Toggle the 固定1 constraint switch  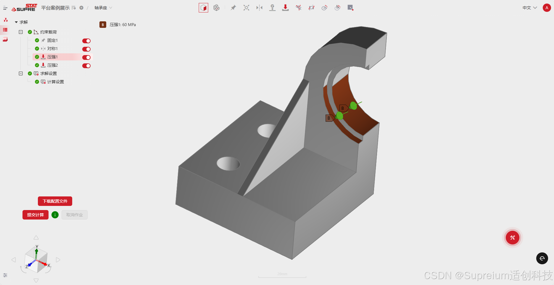pos(86,41)
